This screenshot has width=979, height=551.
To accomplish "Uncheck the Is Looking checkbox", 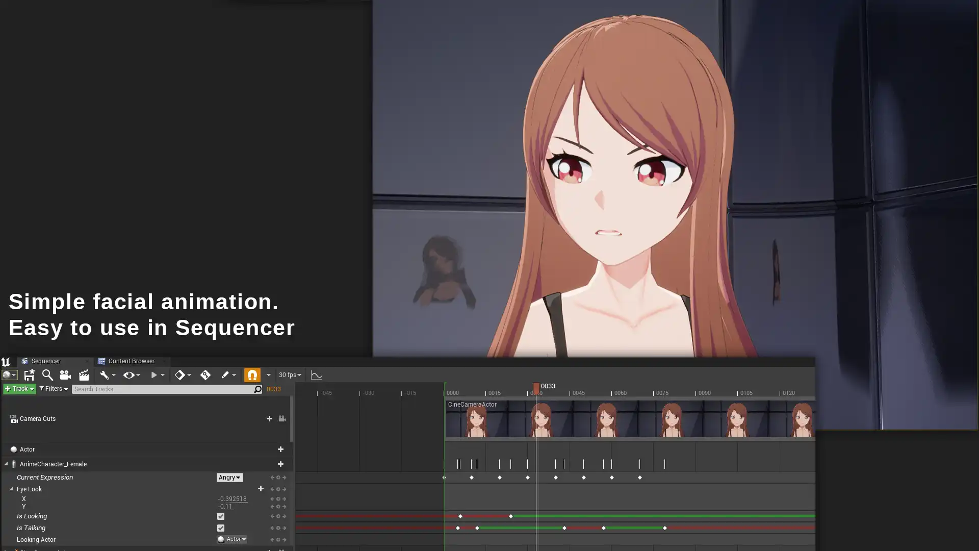I will point(221,516).
